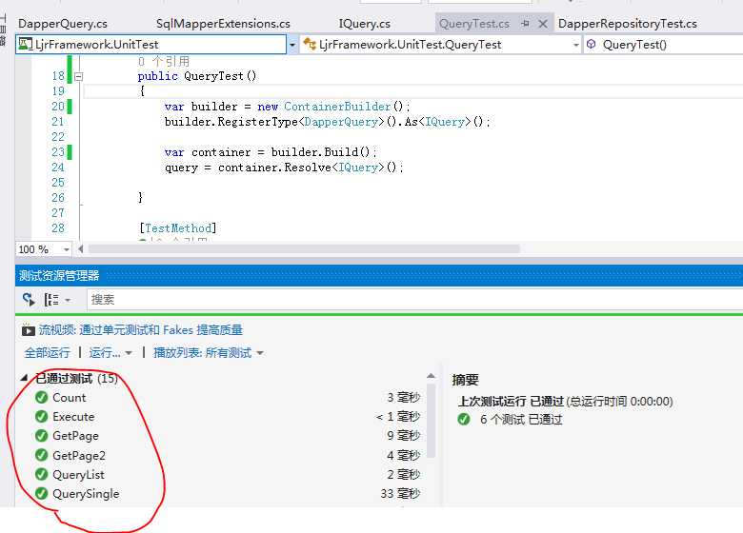Click the editor horizontal scrollbar
743x533 pixels.
(304, 249)
